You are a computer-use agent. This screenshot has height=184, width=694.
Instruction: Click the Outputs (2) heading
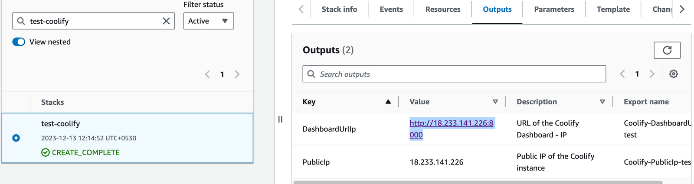pyautogui.click(x=328, y=50)
